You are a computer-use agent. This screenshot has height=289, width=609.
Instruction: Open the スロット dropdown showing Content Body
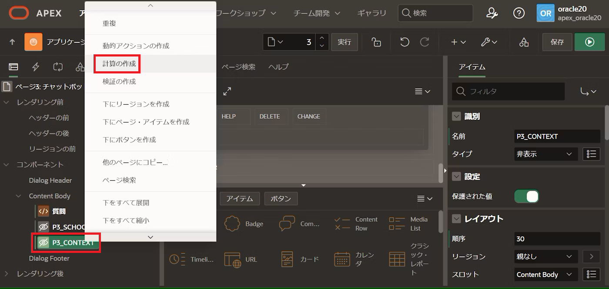click(x=546, y=274)
